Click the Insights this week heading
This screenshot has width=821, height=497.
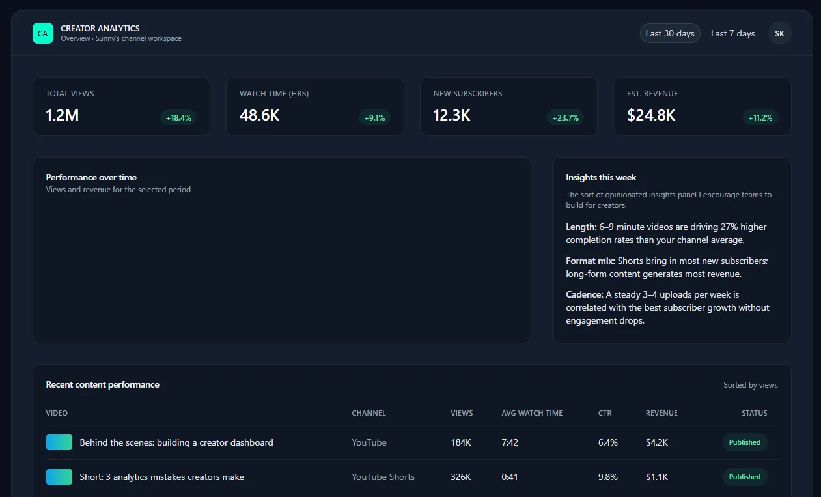tap(601, 177)
